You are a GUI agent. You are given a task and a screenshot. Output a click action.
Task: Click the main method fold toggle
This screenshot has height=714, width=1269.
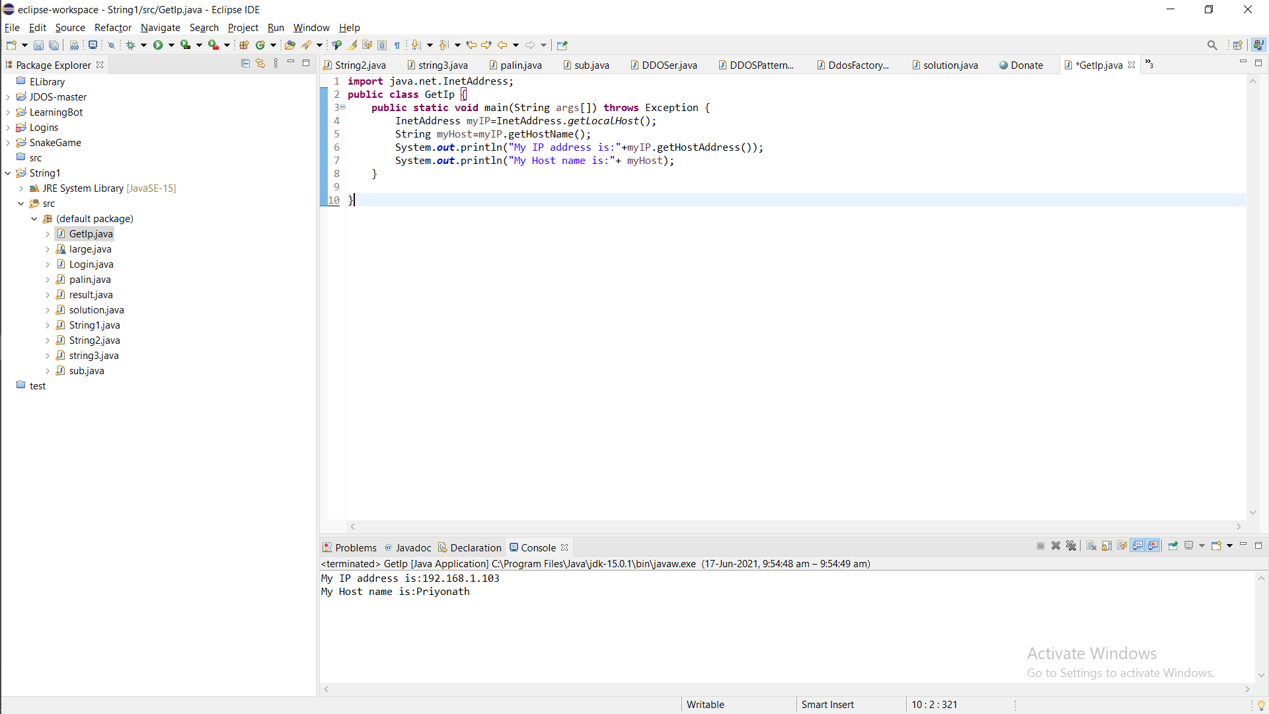(342, 107)
